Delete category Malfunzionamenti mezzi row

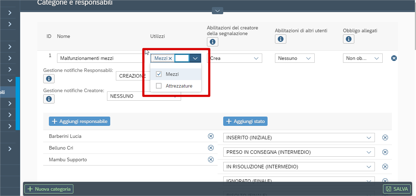click(394, 58)
